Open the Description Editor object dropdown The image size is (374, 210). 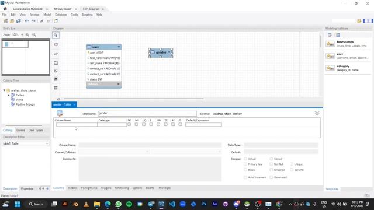coord(47,143)
